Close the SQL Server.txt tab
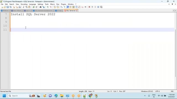The image size is (177, 99). point(77,11)
